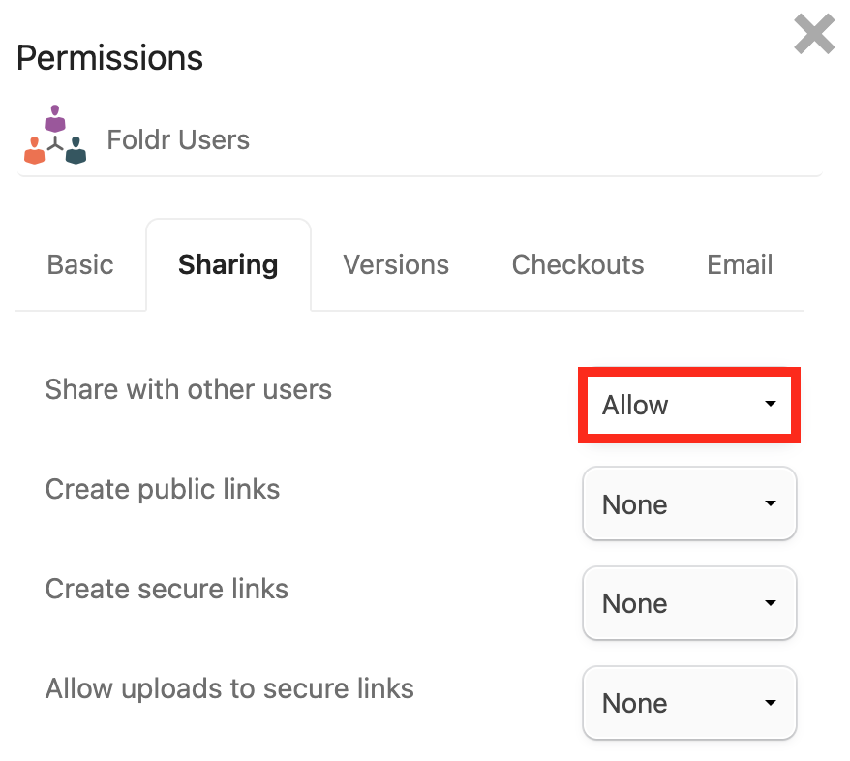Screen dimensions: 850x761
Task: Click the Permissions heading text
Action: click(x=110, y=58)
